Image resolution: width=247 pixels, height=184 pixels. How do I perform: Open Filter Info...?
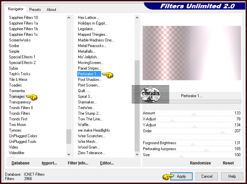pos(78,163)
